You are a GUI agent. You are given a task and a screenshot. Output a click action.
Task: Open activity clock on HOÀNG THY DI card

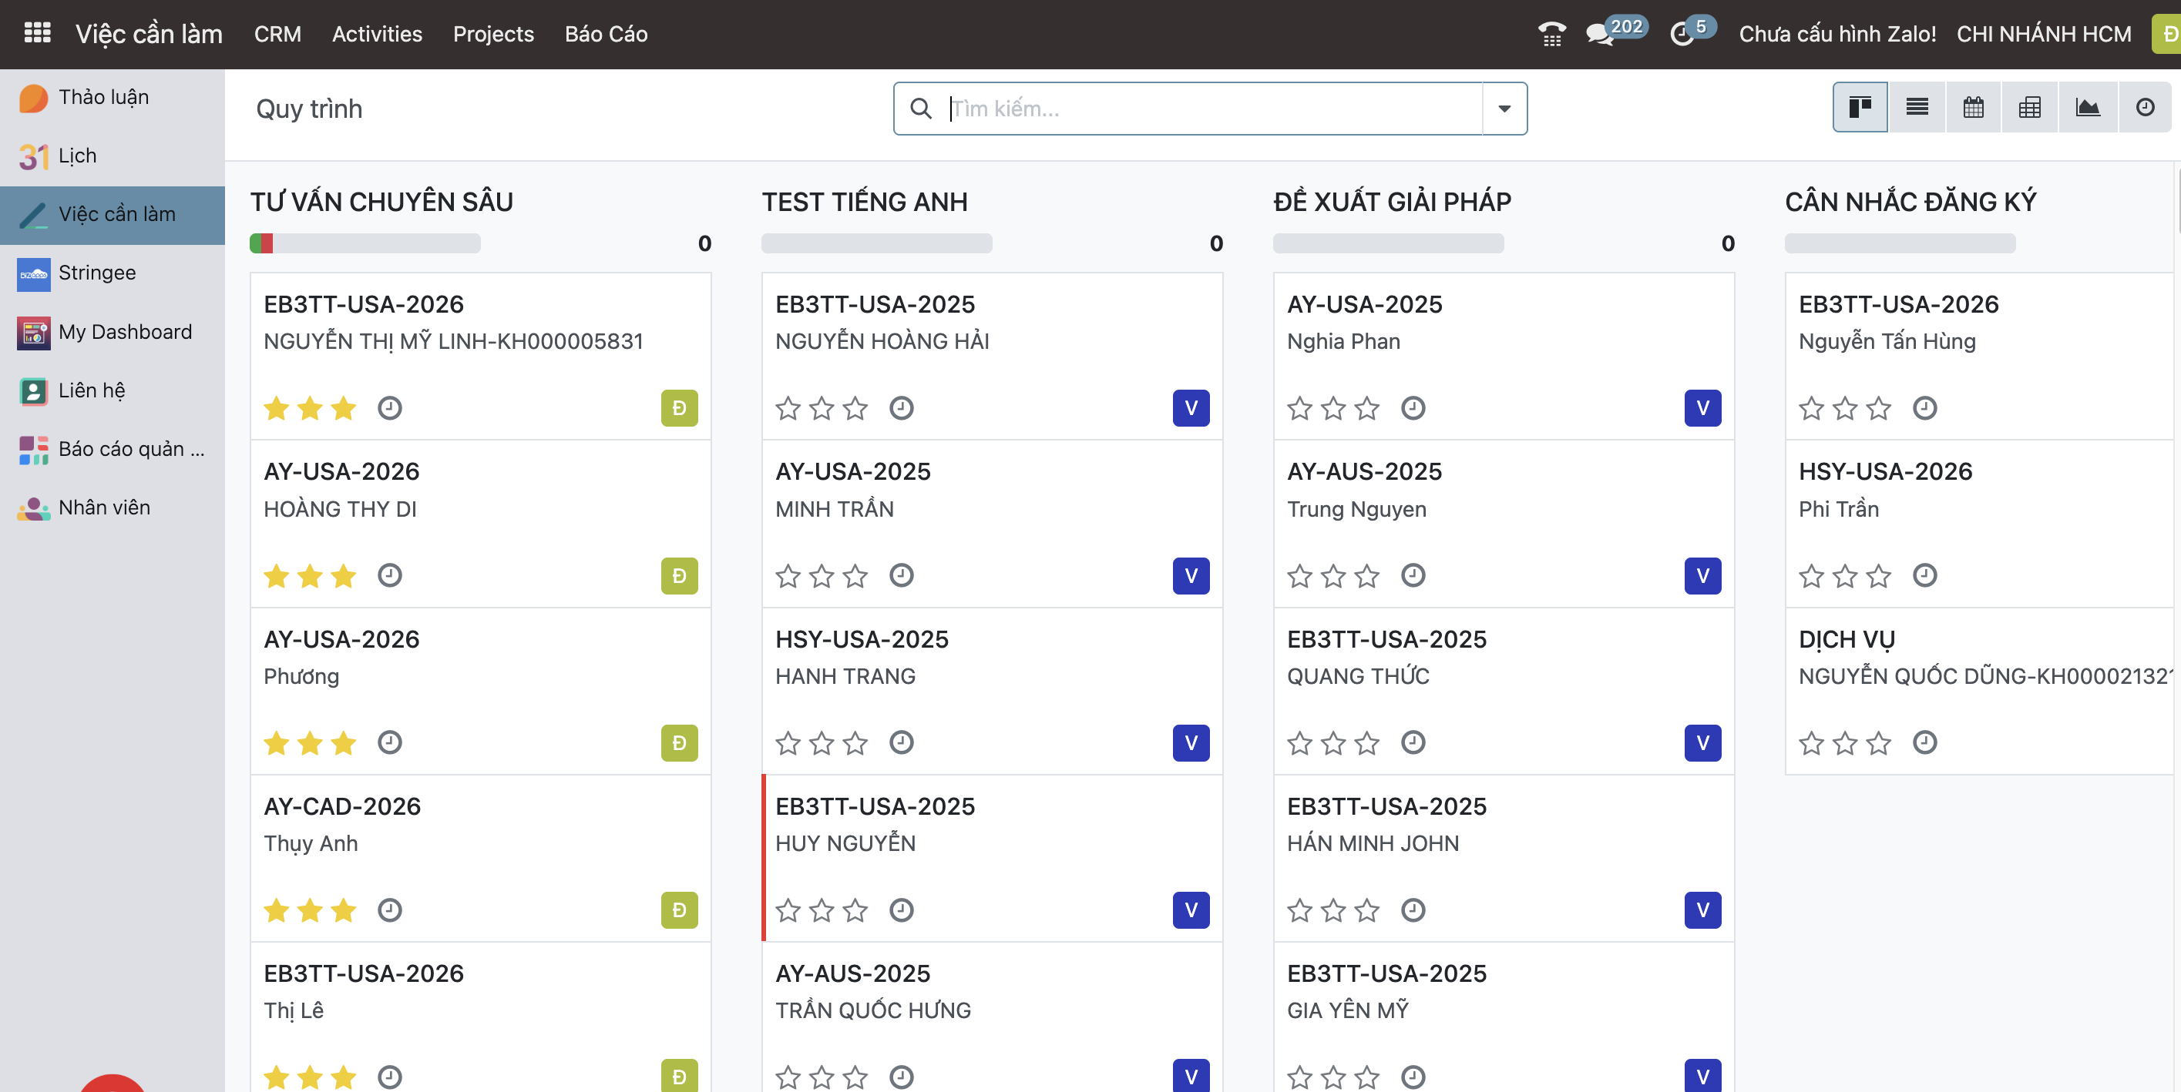[389, 576]
